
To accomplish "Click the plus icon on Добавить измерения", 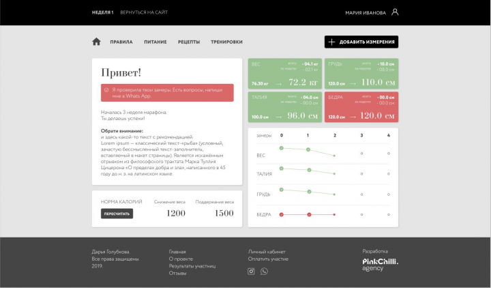I will pos(331,42).
